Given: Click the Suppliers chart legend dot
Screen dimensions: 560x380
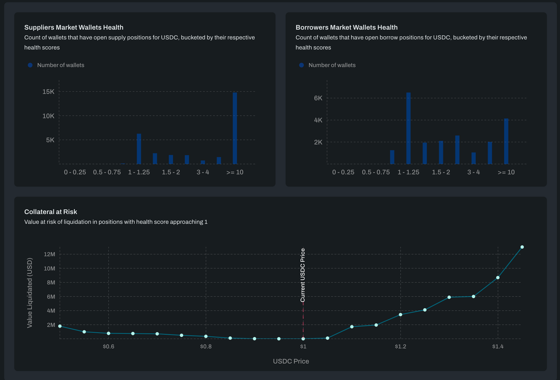Looking at the screenshot, I should 30,65.
